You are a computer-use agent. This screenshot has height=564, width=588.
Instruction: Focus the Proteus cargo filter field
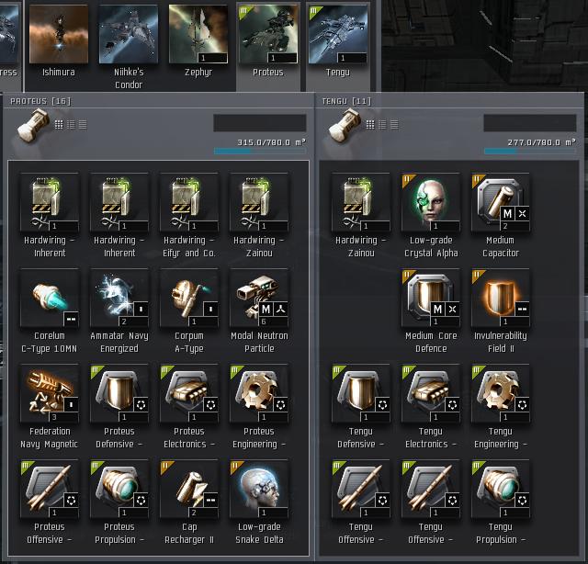[x=260, y=123]
